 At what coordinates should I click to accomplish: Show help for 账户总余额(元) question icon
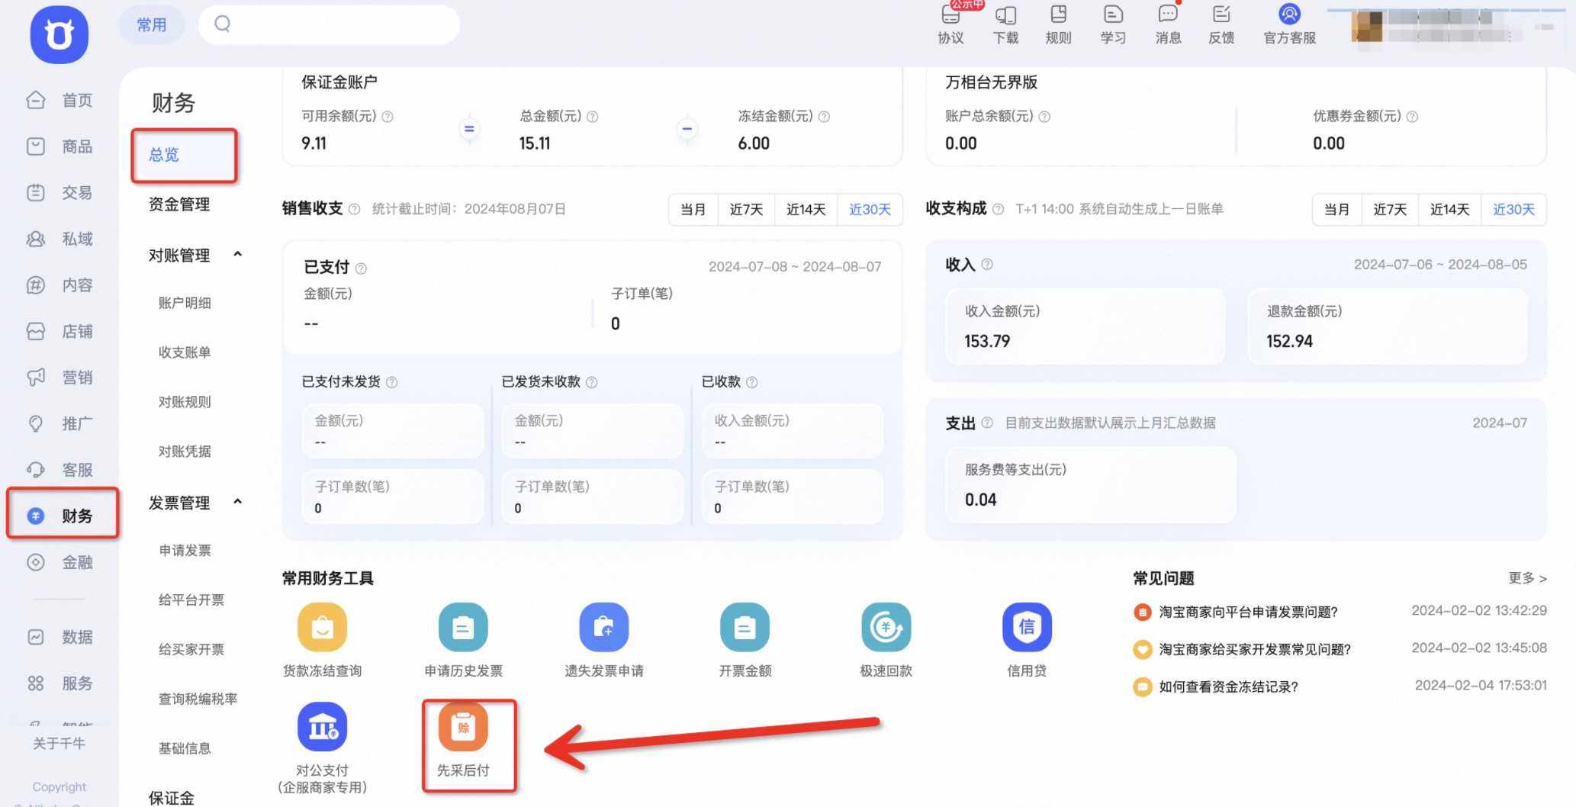(1044, 117)
